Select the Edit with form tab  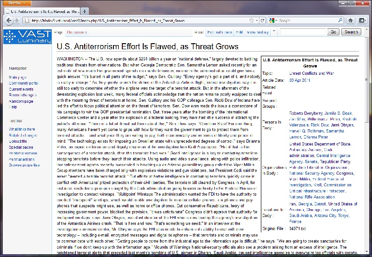(x=219, y=32)
